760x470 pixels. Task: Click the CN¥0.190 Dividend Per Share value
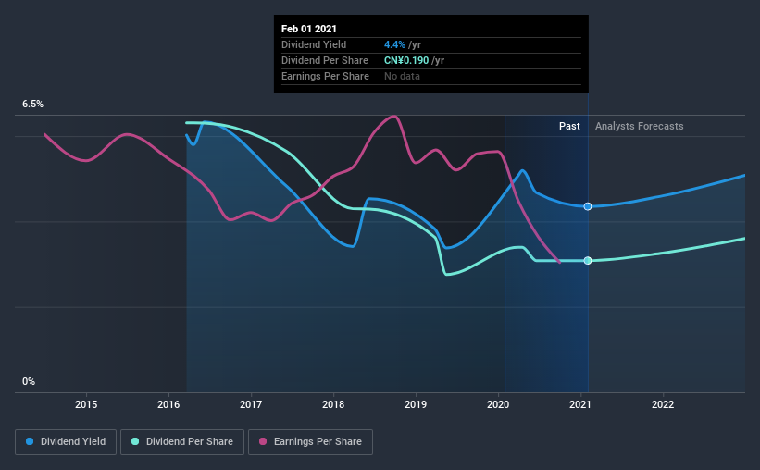tap(406, 60)
